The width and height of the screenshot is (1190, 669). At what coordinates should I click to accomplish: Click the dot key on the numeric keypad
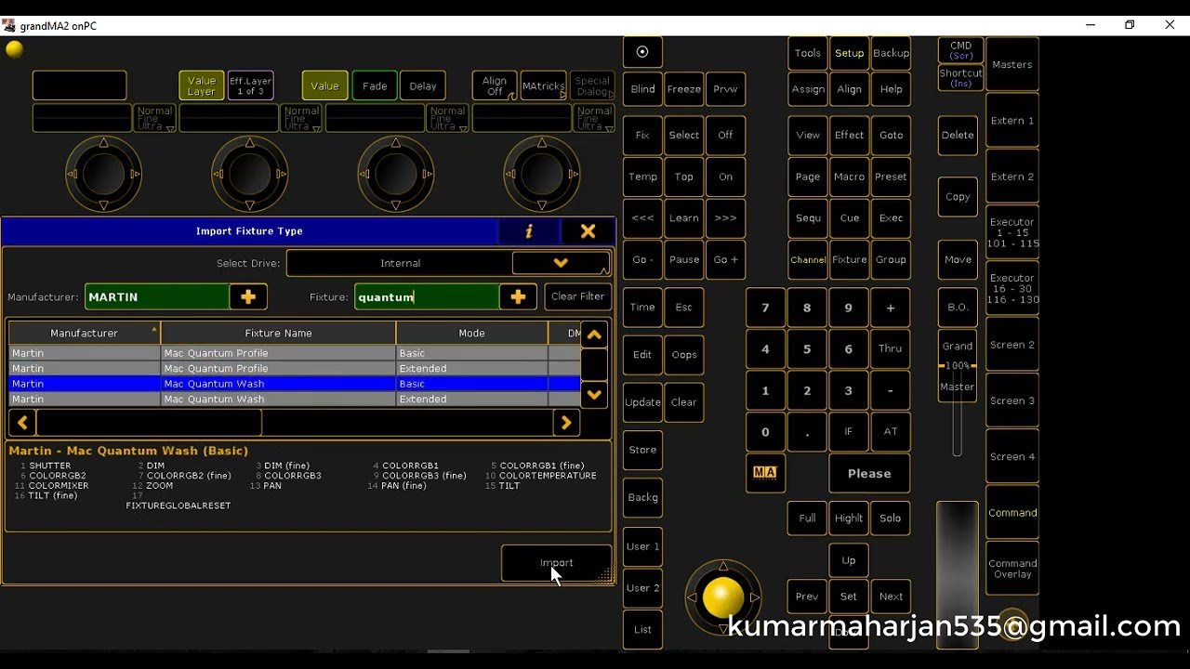807,432
